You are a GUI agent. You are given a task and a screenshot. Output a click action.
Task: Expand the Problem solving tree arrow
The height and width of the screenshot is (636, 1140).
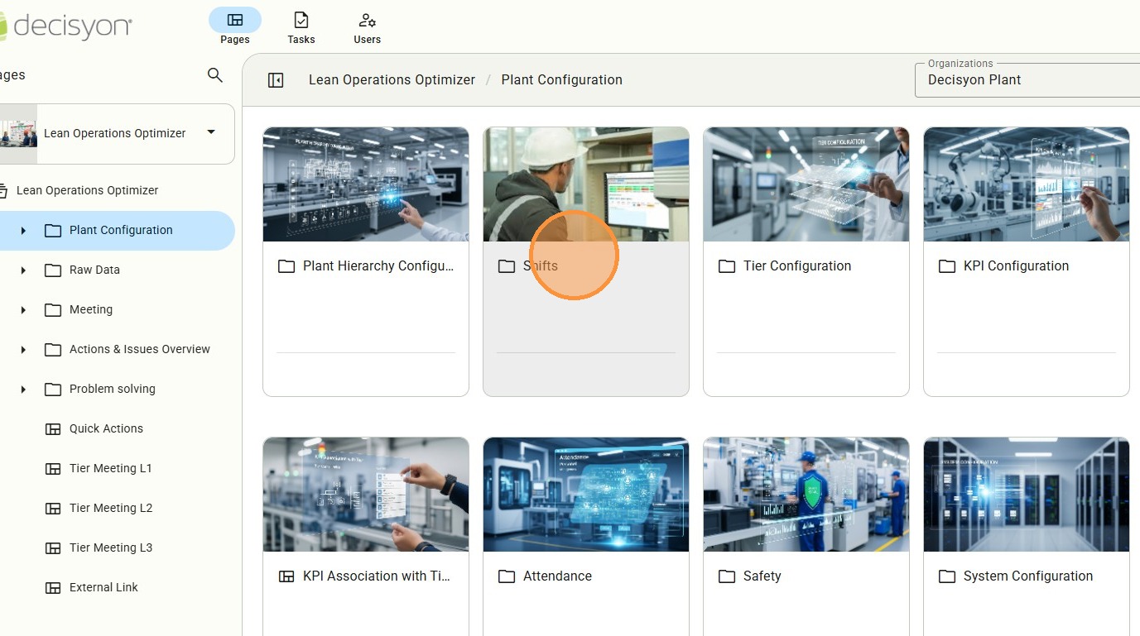23,390
